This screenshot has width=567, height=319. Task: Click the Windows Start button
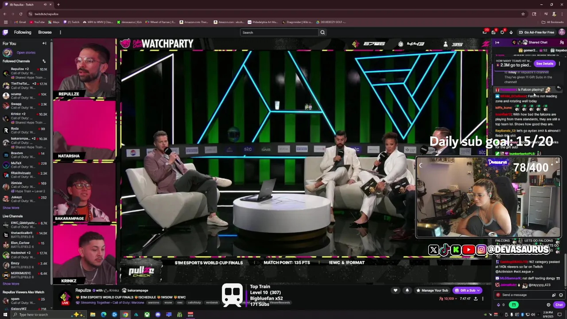5,315
